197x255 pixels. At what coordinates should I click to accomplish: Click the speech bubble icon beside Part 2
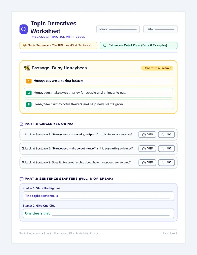21,179
